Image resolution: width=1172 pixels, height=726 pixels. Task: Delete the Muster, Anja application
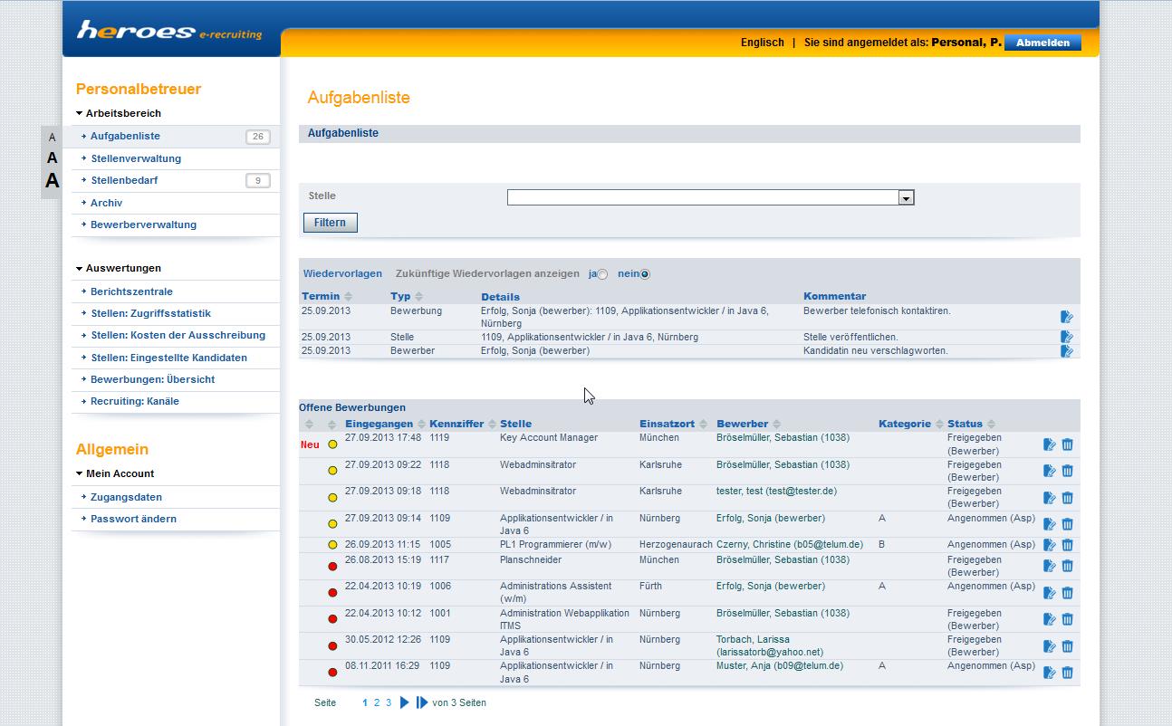(1067, 673)
